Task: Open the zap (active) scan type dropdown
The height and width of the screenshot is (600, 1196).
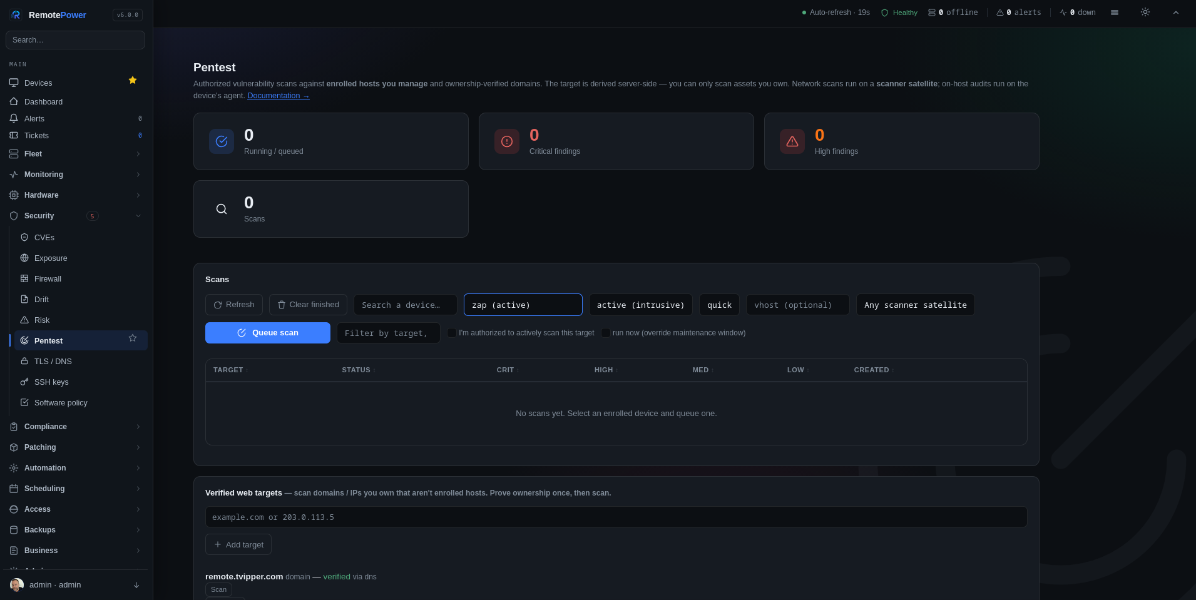Action: pos(523,305)
